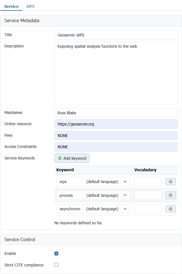Focus the Description text area
This screenshot has width=182, height=274.
116,73
